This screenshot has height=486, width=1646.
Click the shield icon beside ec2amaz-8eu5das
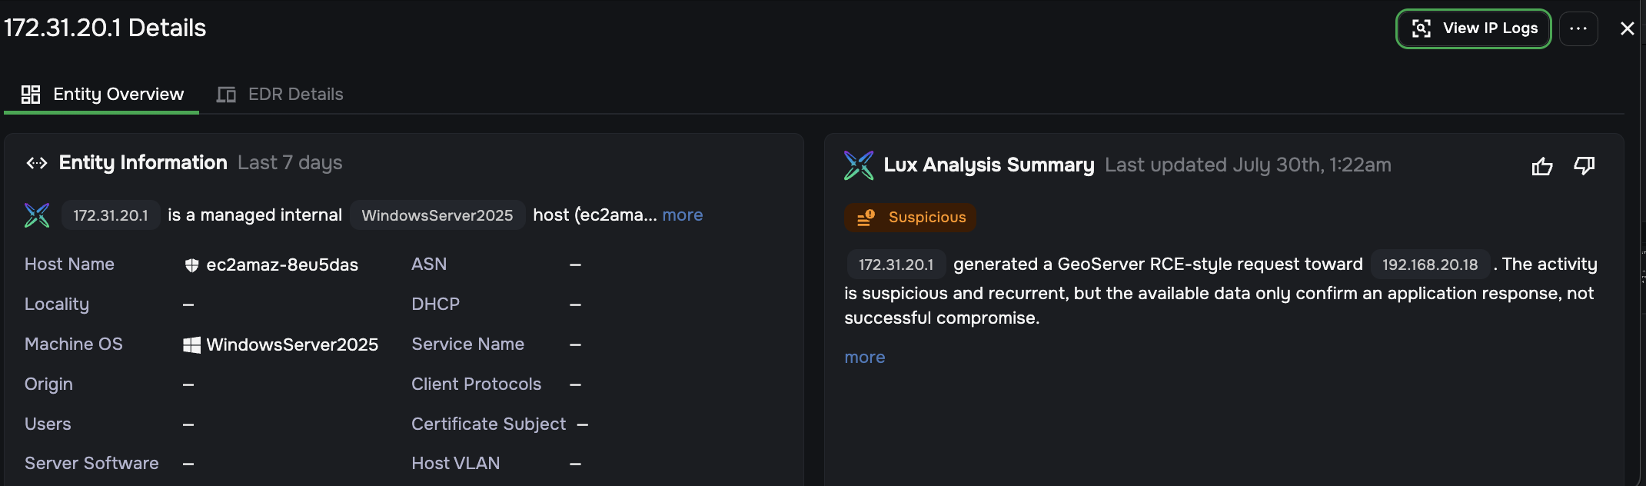(192, 265)
